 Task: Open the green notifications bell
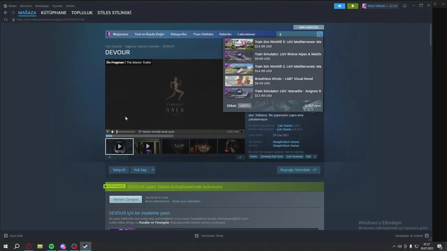pos(352,6)
